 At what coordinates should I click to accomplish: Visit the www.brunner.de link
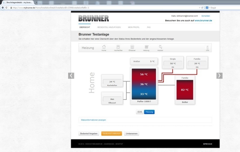(203, 20)
